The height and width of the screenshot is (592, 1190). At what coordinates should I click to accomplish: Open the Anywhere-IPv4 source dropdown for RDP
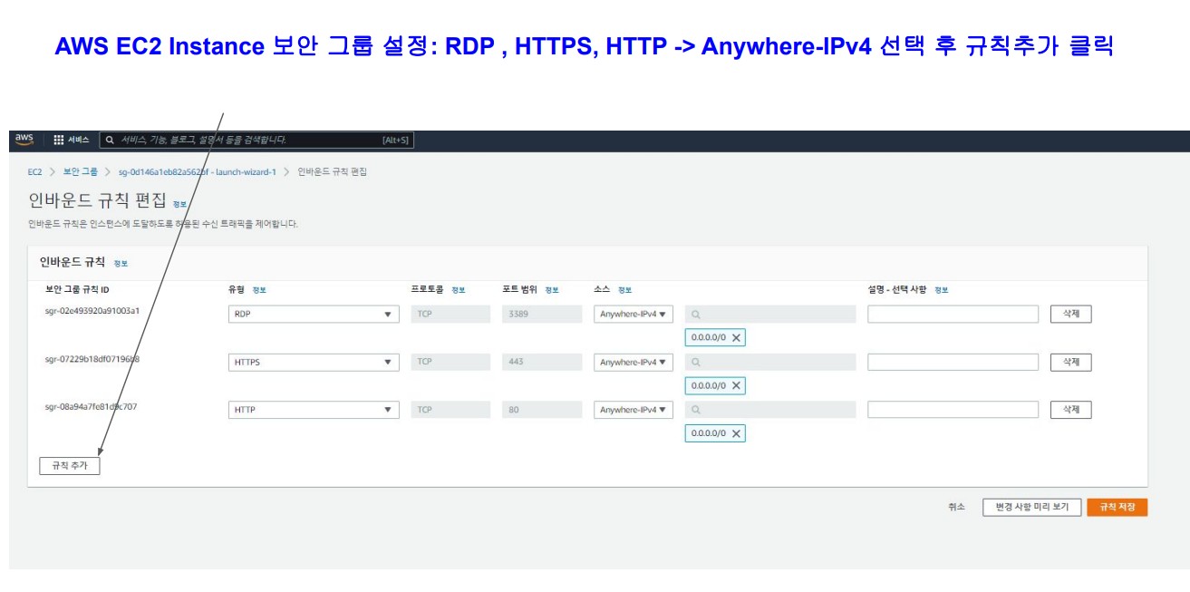(x=634, y=314)
